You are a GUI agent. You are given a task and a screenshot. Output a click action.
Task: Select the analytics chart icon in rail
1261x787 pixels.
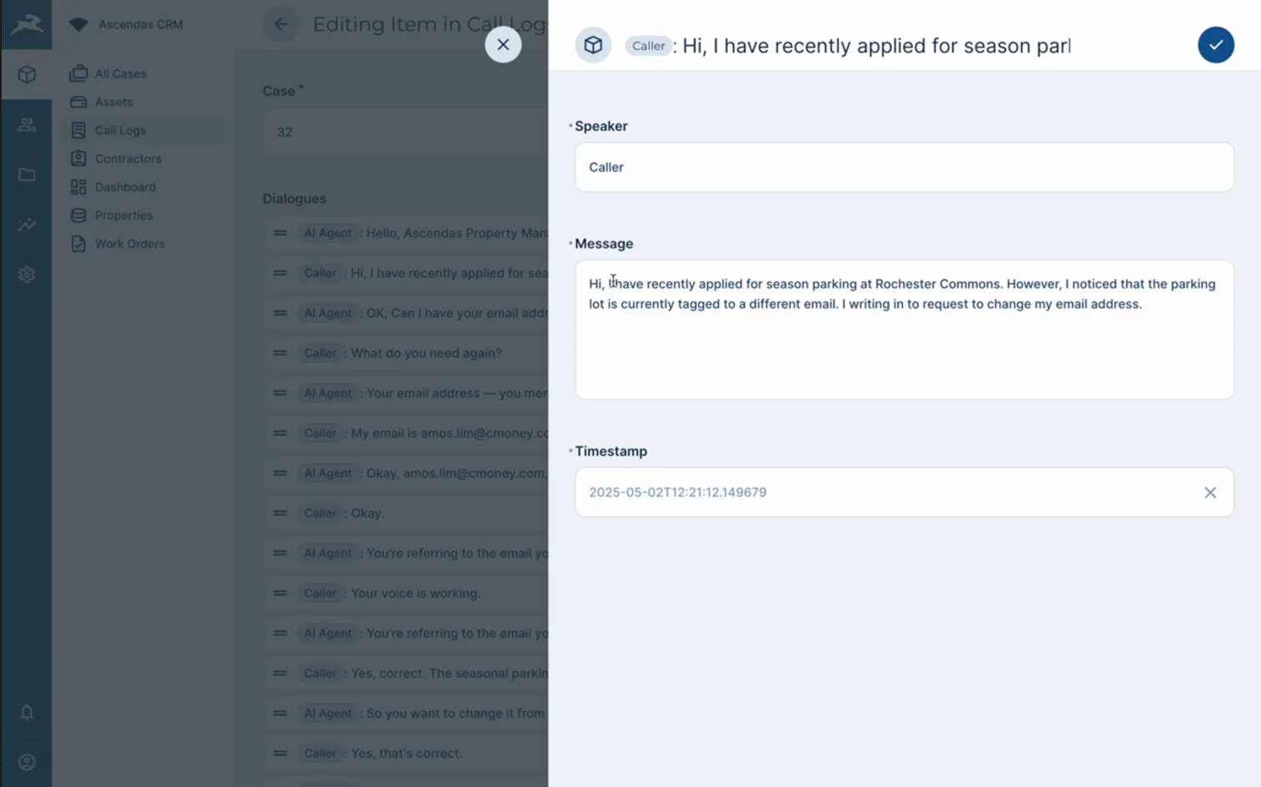point(27,225)
